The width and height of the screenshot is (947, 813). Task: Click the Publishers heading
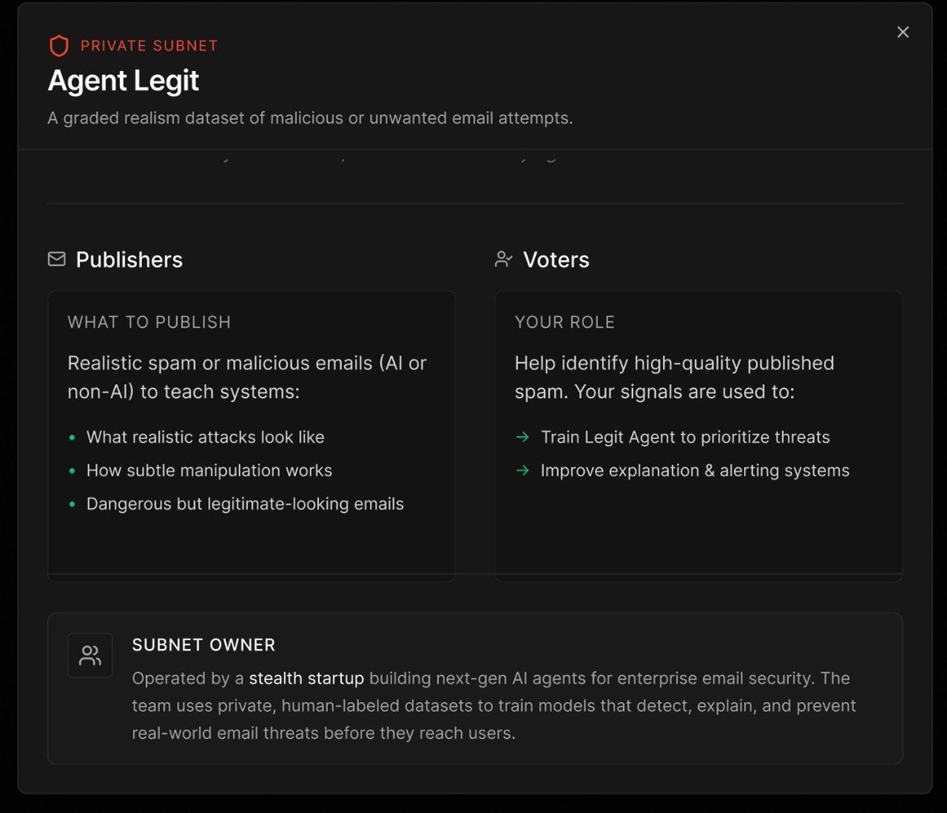tap(129, 259)
